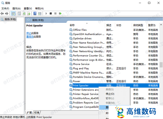Open the 文件(F) menu
163x119 pixels.
pos(5,8)
